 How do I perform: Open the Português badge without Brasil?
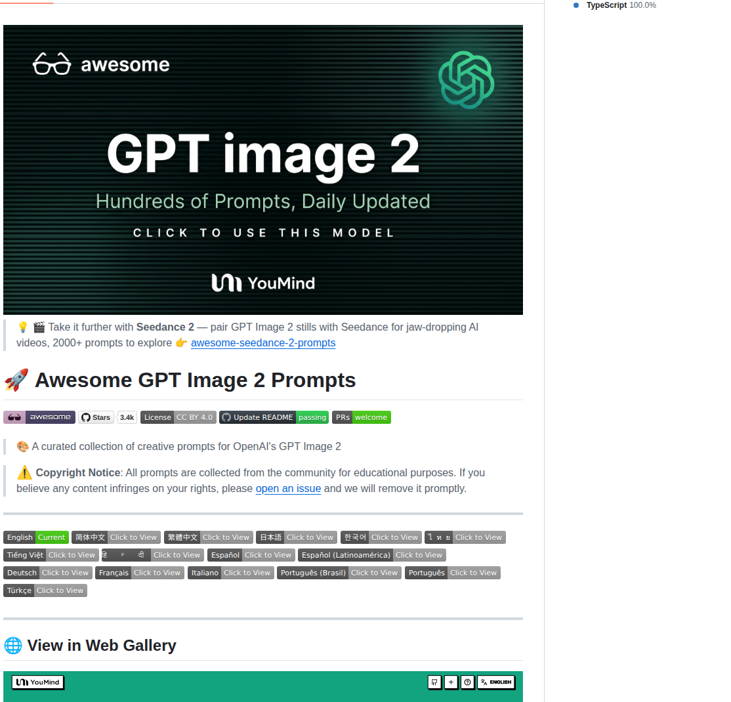click(x=452, y=573)
